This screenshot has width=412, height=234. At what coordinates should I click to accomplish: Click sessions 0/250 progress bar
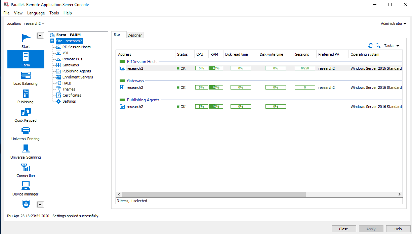click(305, 68)
